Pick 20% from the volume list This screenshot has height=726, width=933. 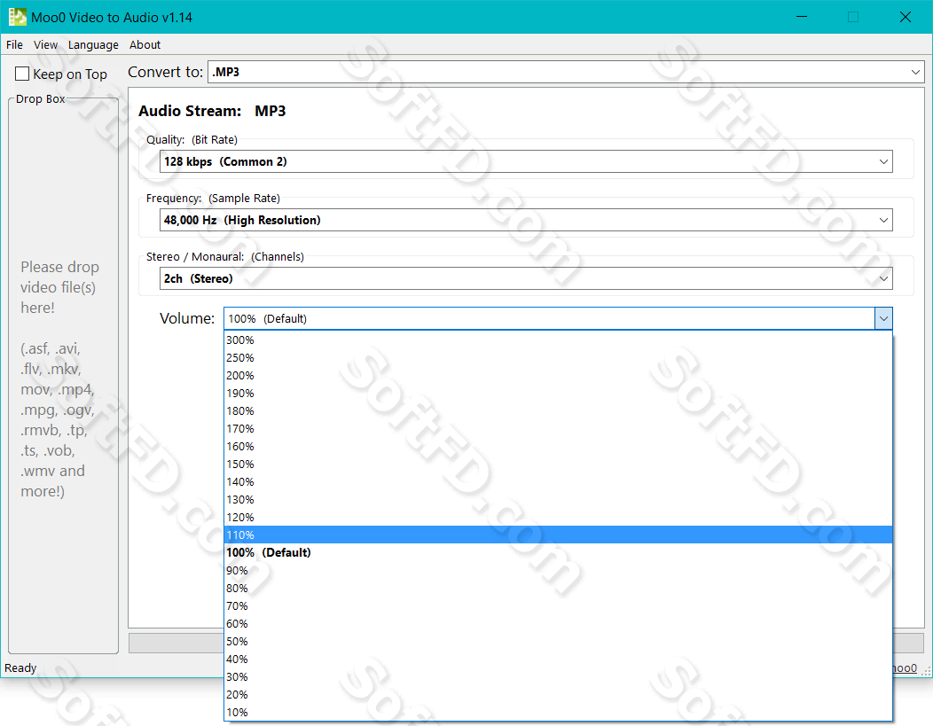558,694
